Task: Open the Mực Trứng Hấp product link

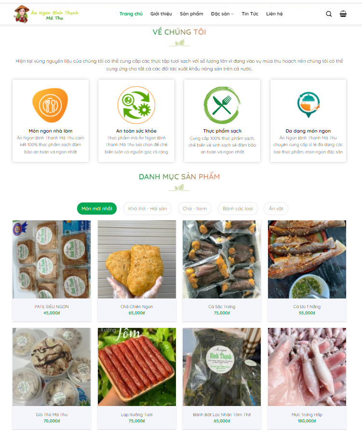Action: point(307,415)
